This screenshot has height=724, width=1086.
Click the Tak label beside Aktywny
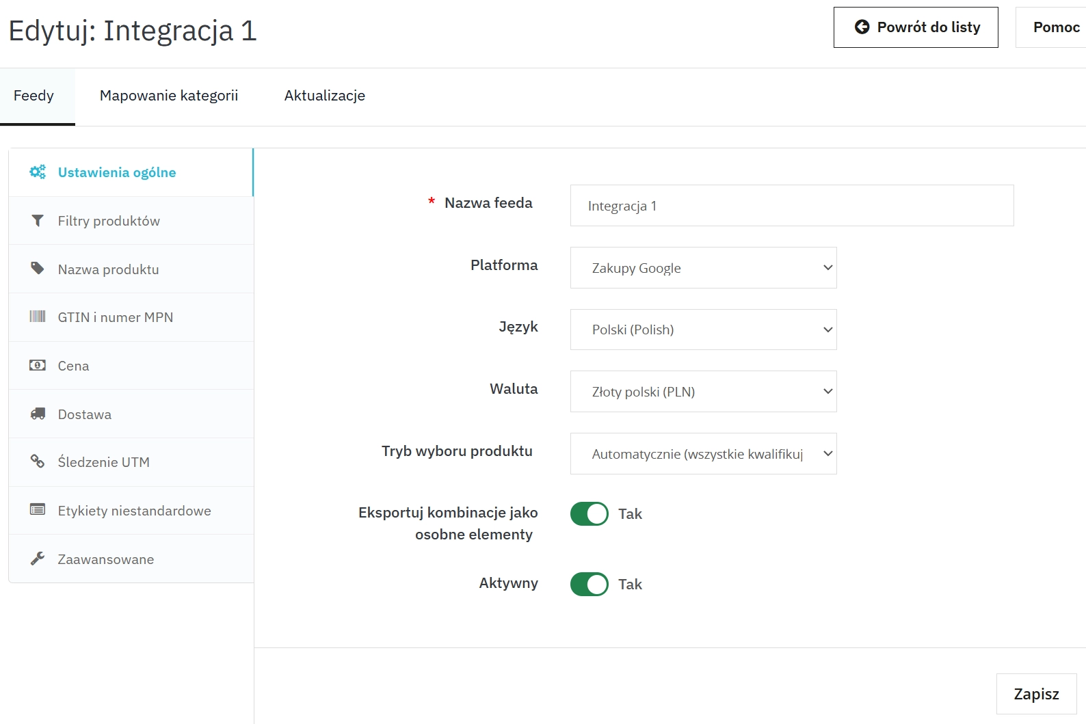630,585
